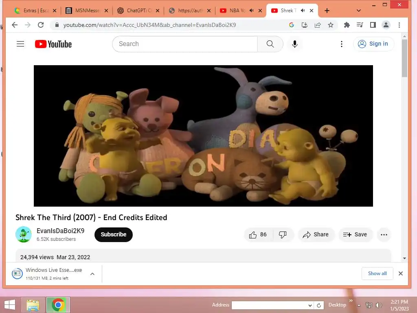
Task: Click the taskbar network icon
Action: click(369, 305)
